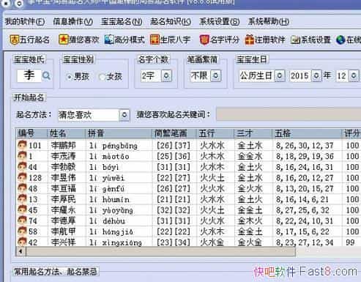
Task: Open the 系统设置(S) menu
Action: 219,21
